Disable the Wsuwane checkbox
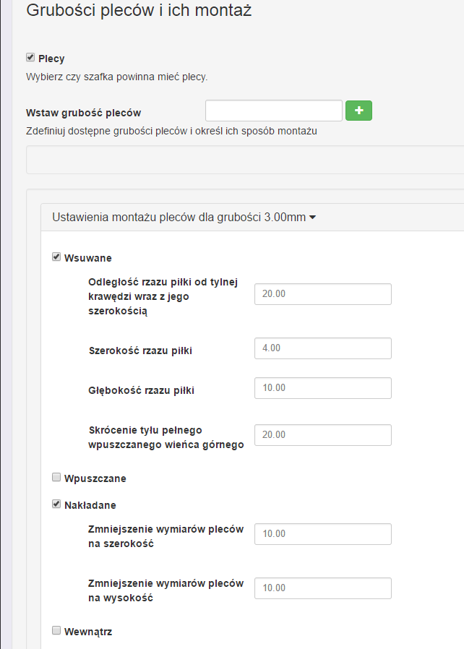This screenshot has height=649, width=464. [x=56, y=257]
